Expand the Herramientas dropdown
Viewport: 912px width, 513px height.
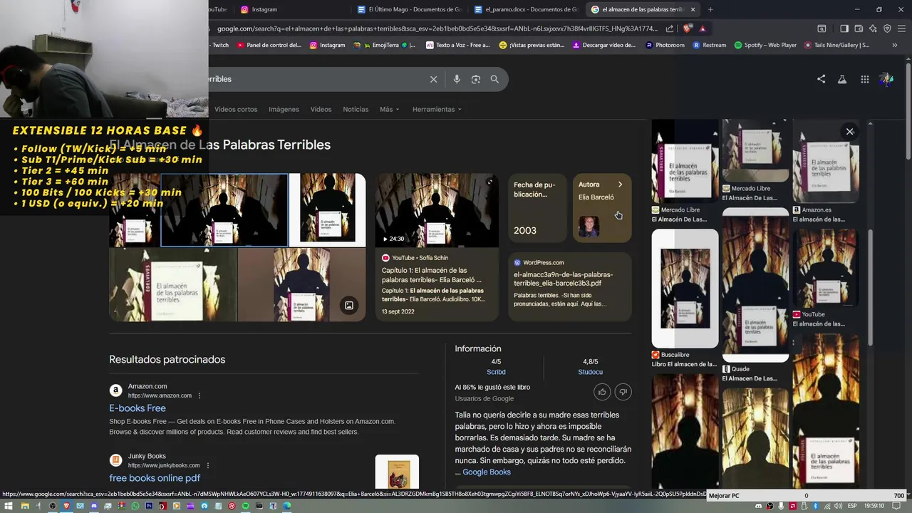coord(437,109)
